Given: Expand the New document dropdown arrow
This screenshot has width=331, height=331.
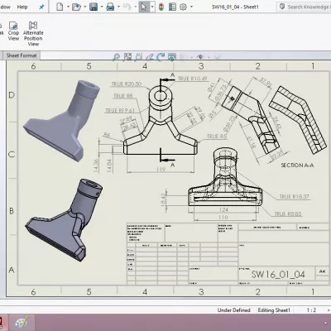Looking at the screenshot, I should click(x=68, y=7).
